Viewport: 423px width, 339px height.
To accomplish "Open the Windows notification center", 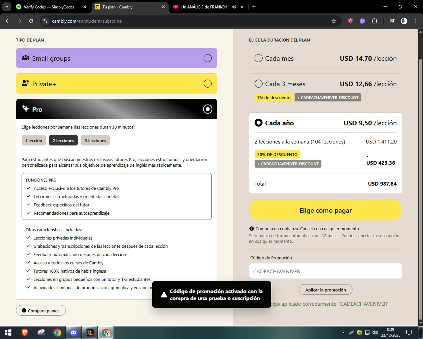I will pyautogui.click(x=409, y=333).
